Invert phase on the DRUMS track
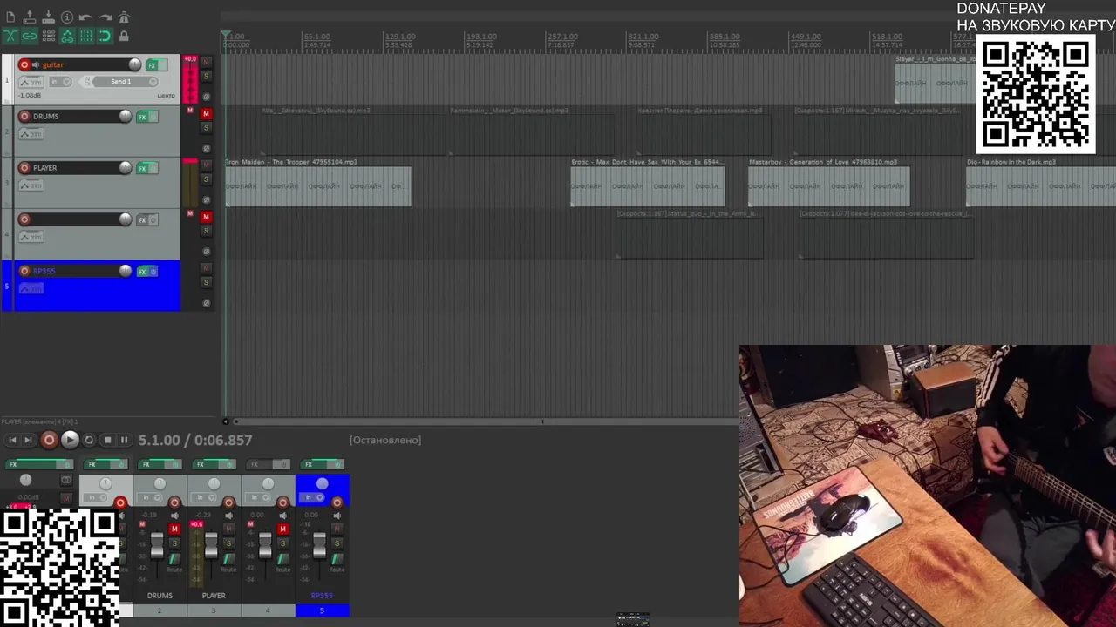The width and height of the screenshot is (1116, 627). coord(206,148)
